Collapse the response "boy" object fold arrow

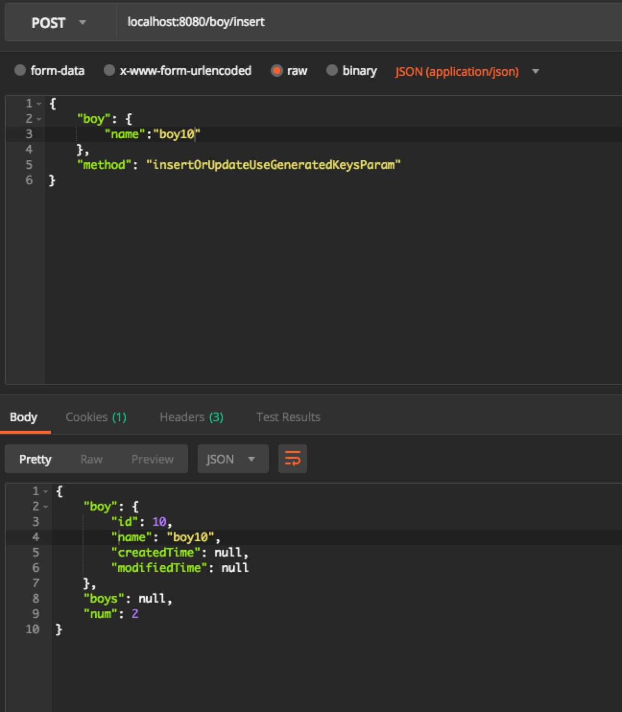[x=46, y=507]
